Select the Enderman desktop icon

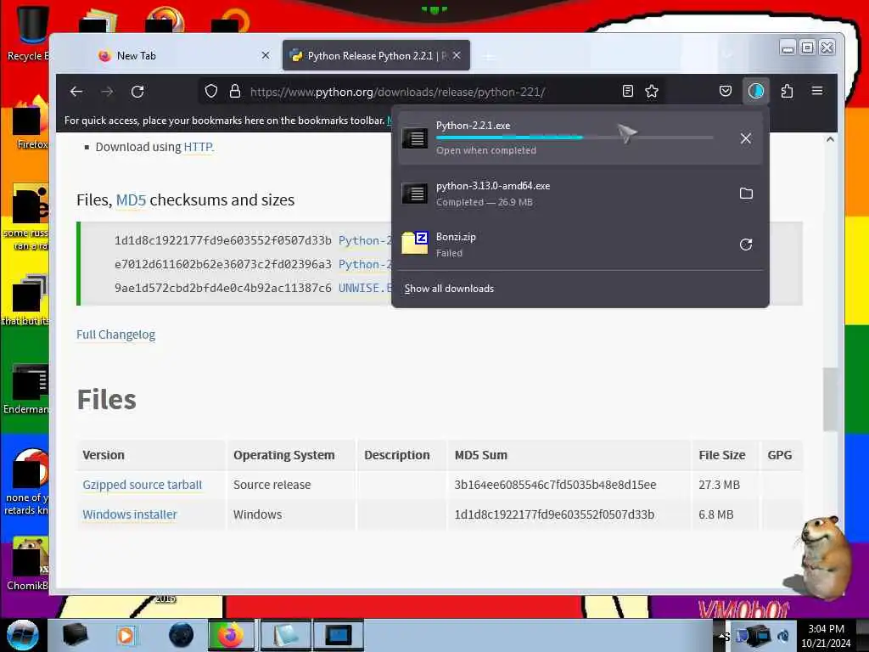click(28, 389)
